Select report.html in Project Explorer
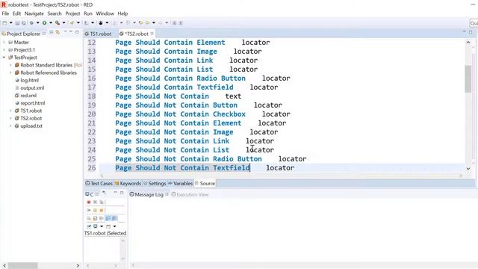The width and height of the screenshot is (478, 269). click(32, 103)
